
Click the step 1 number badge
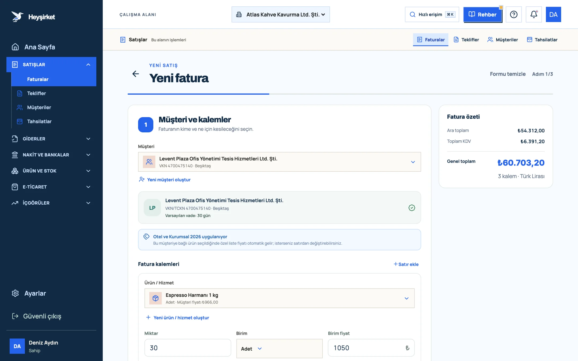coord(146,125)
